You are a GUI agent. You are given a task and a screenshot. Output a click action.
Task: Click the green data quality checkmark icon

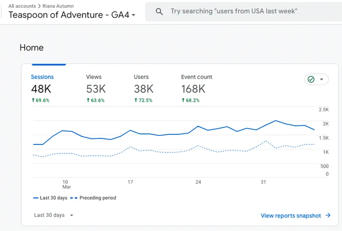coord(311,79)
